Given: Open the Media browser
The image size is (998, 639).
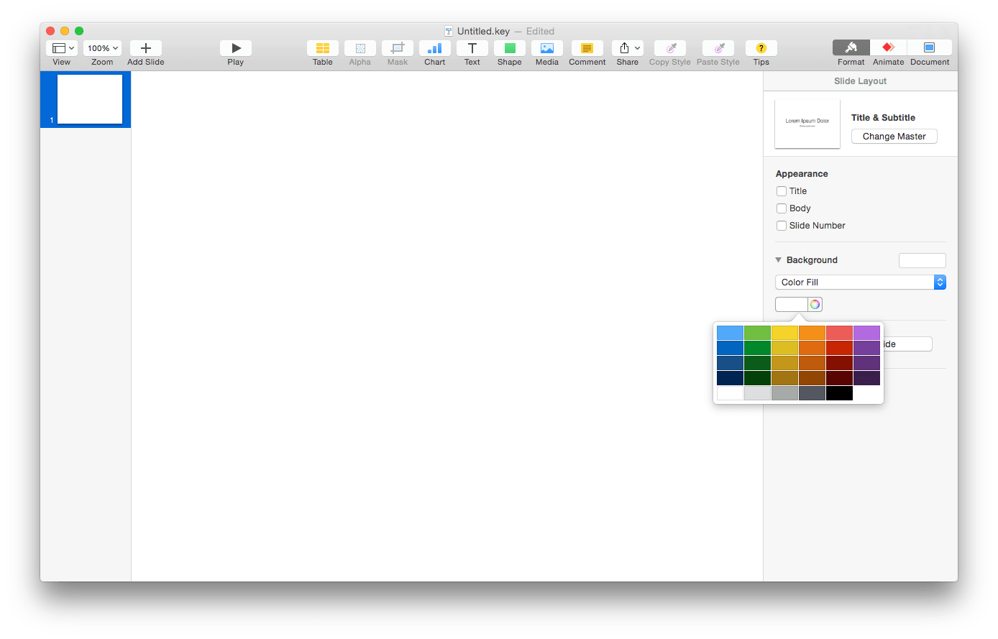Looking at the screenshot, I should coord(546,47).
